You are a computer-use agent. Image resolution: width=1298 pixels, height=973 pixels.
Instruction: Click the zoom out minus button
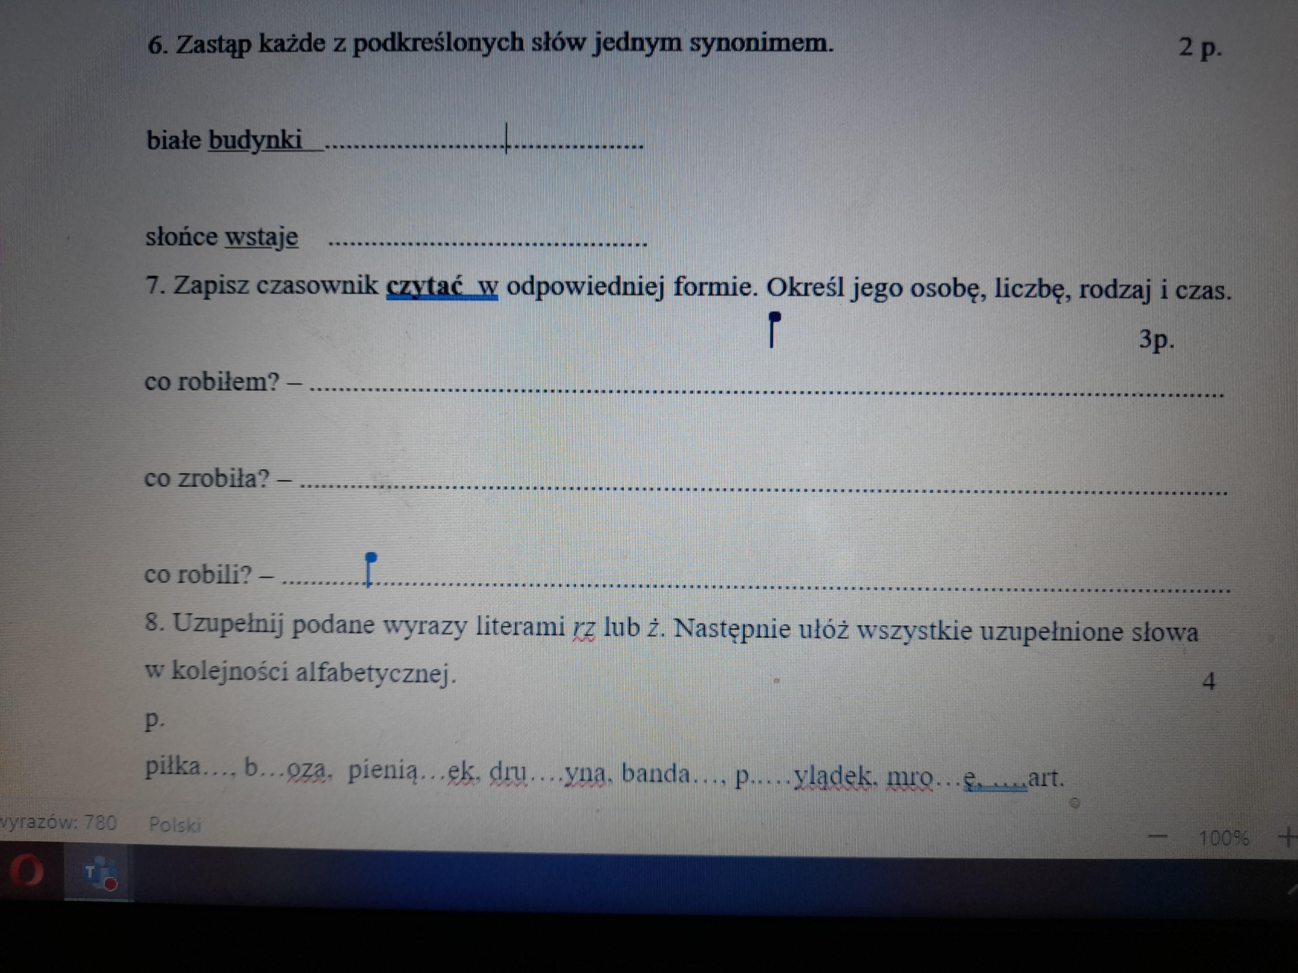[1158, 836]
